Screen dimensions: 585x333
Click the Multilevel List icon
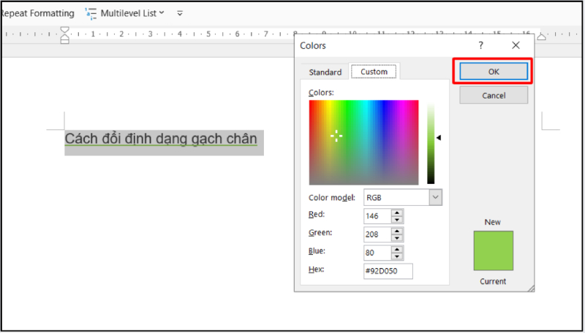[91, 13]
